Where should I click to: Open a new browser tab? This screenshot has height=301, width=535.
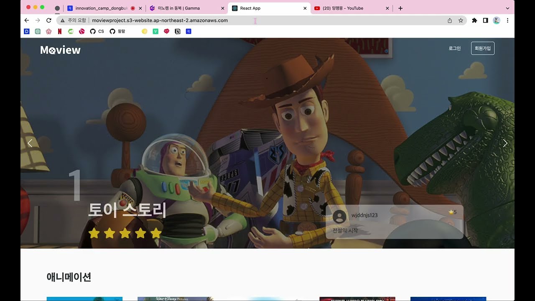[400, 8]
